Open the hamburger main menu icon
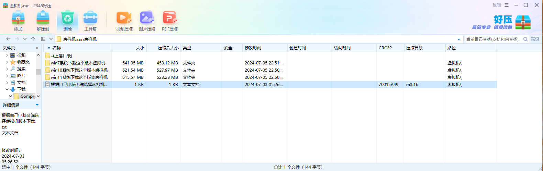Viewport: 543px width, 171px height. (x=507, y=5)
